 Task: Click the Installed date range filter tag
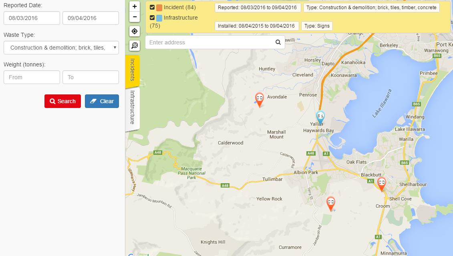(x=257, y=26)
